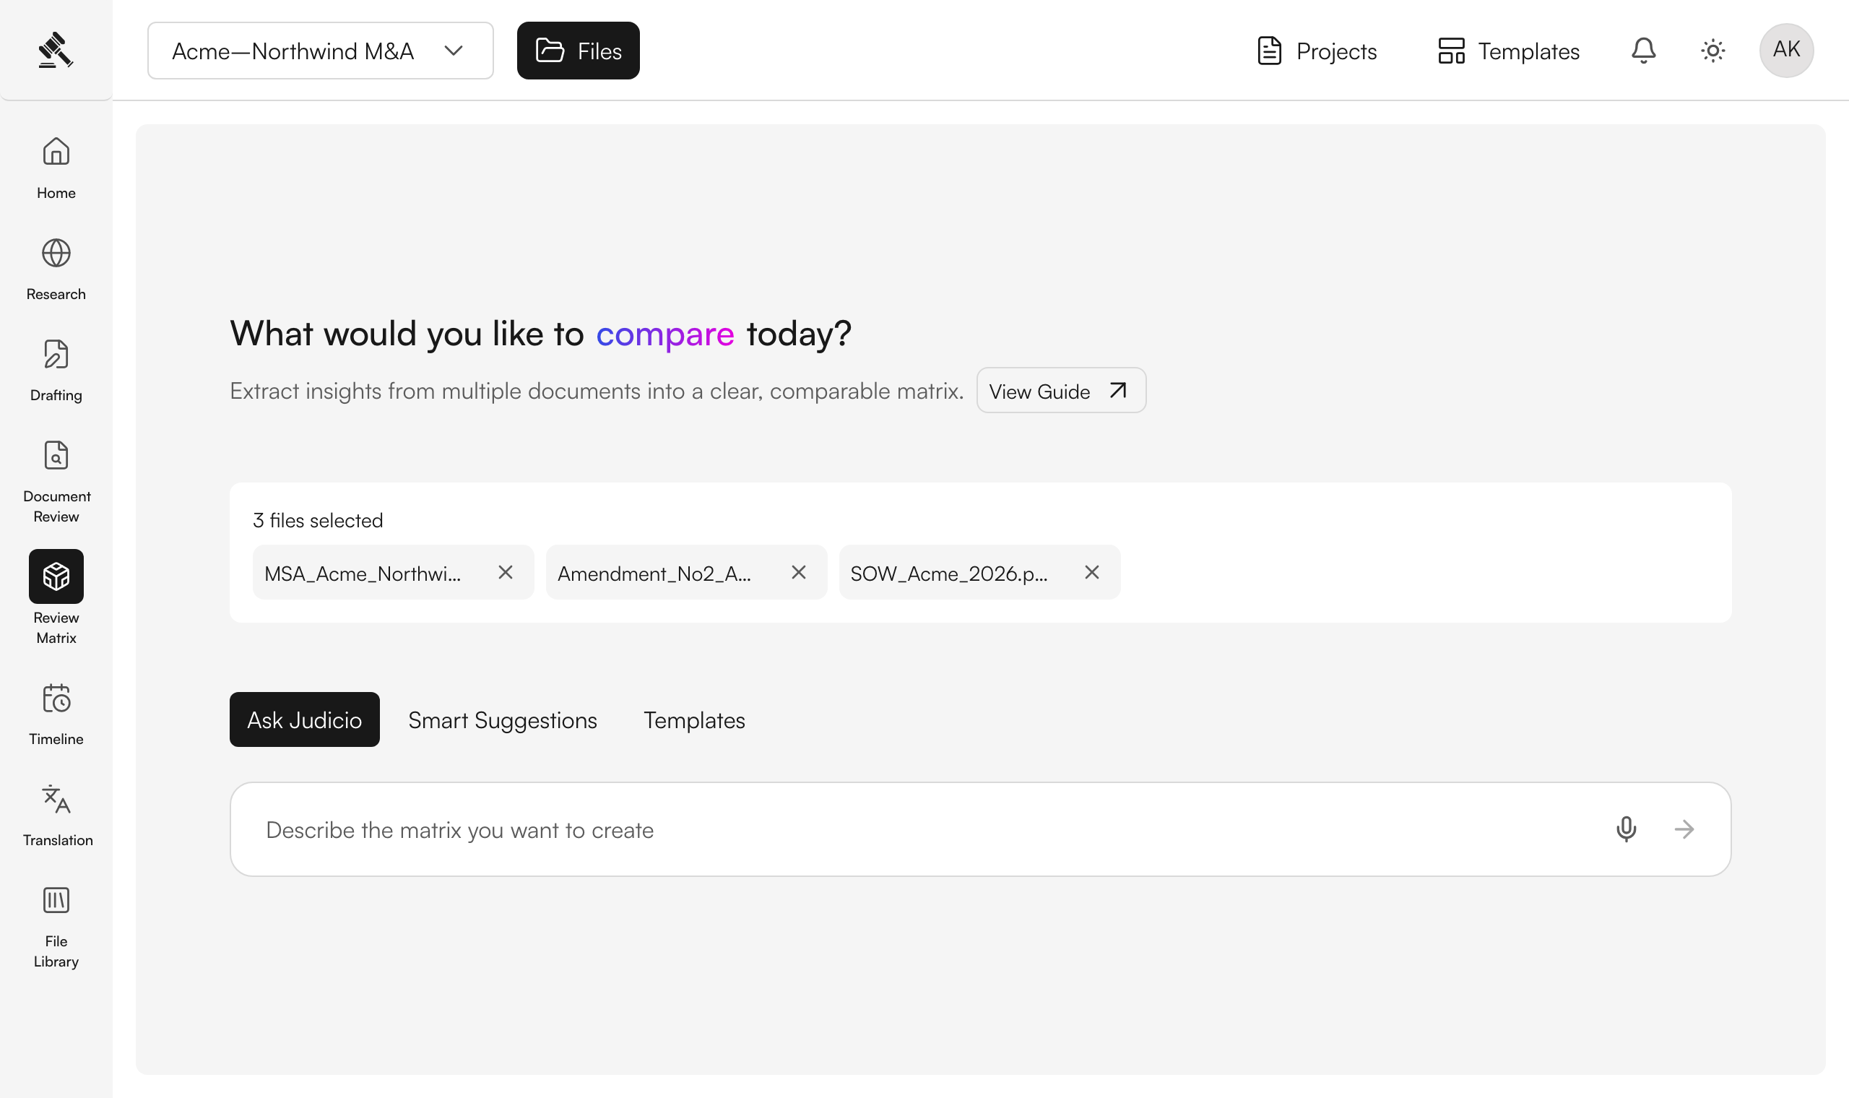The height and width of the screenshot is (1098, 1849).
Task: Open the notifications bell
Action: click(1643, 51)
